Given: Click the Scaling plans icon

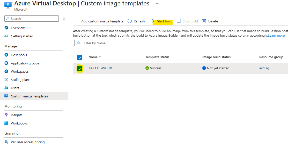Looking at the screenshot, I should pos(6,80).
